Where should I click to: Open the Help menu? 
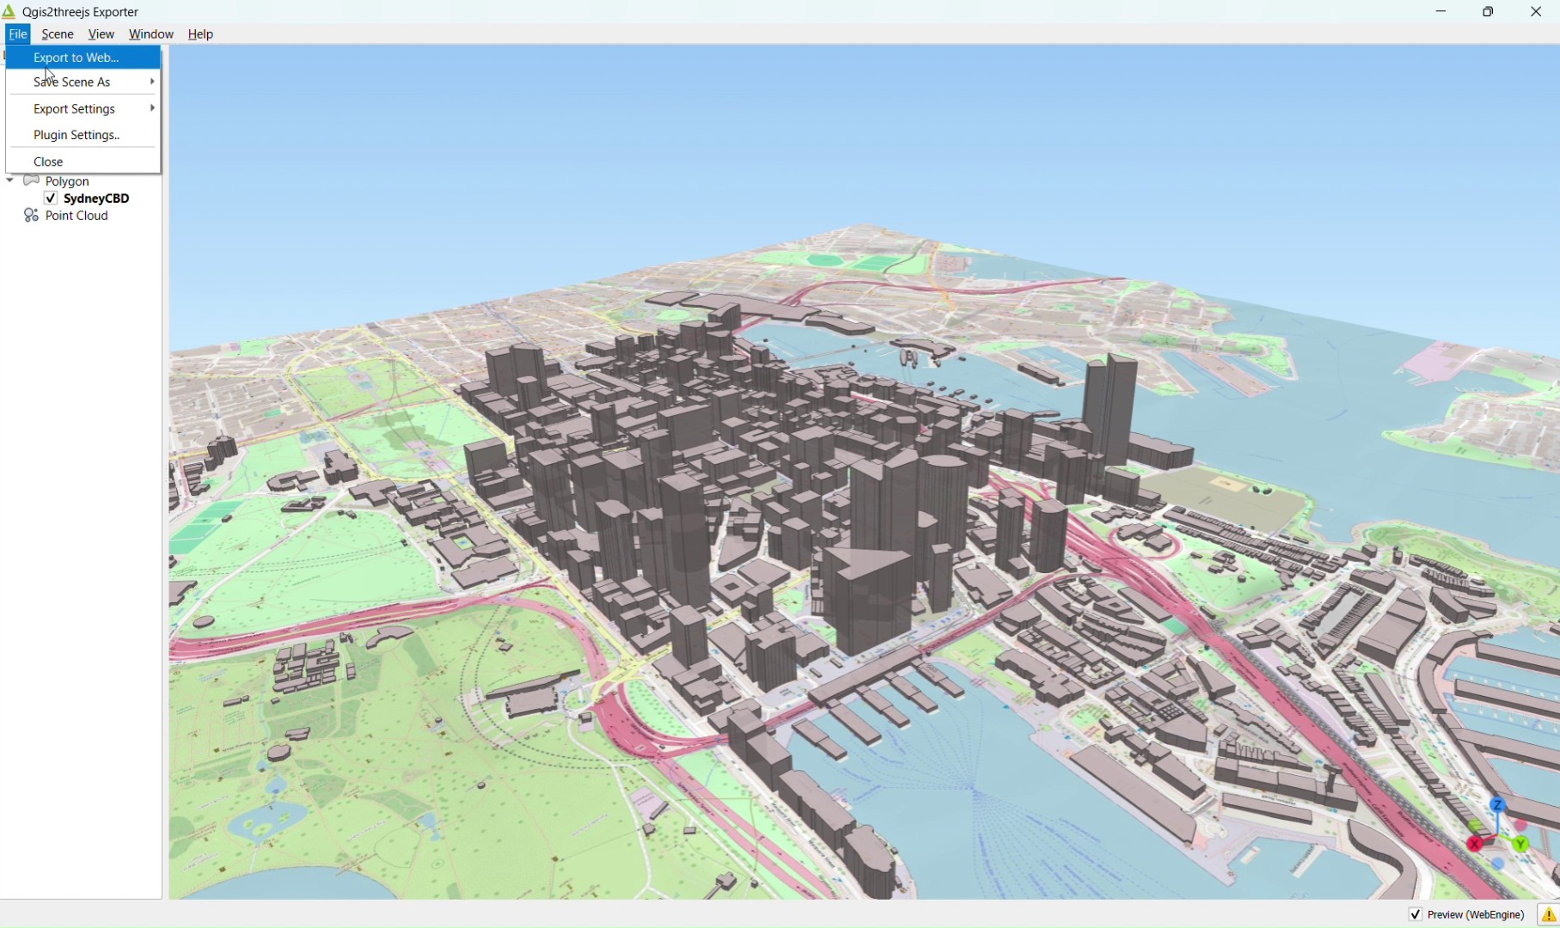click(x=200, y=34)
